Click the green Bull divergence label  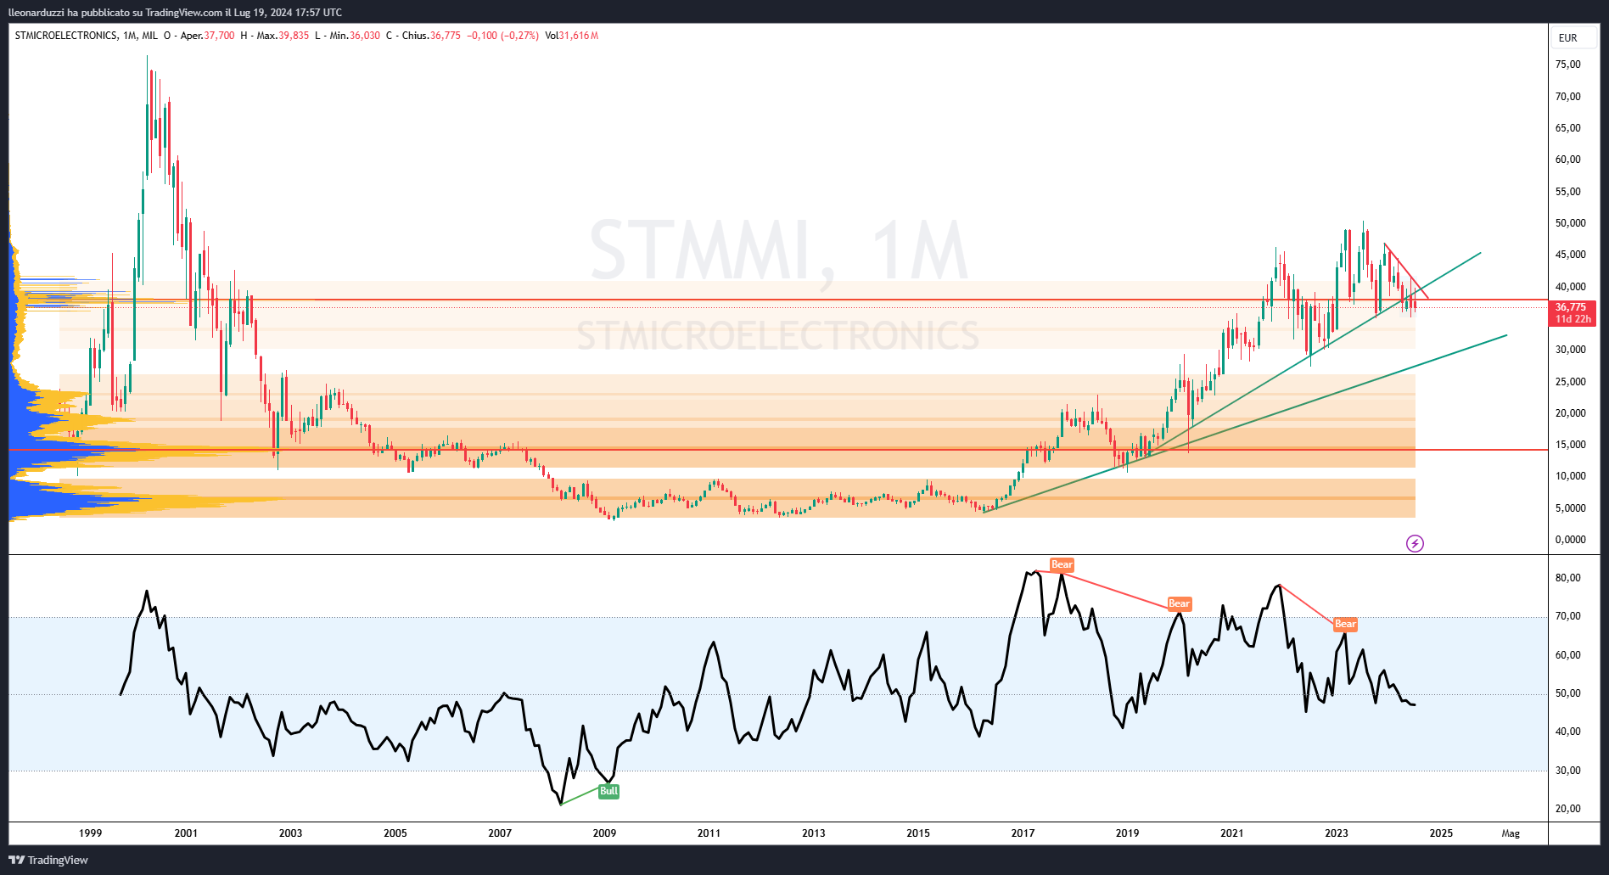[608, 791]
